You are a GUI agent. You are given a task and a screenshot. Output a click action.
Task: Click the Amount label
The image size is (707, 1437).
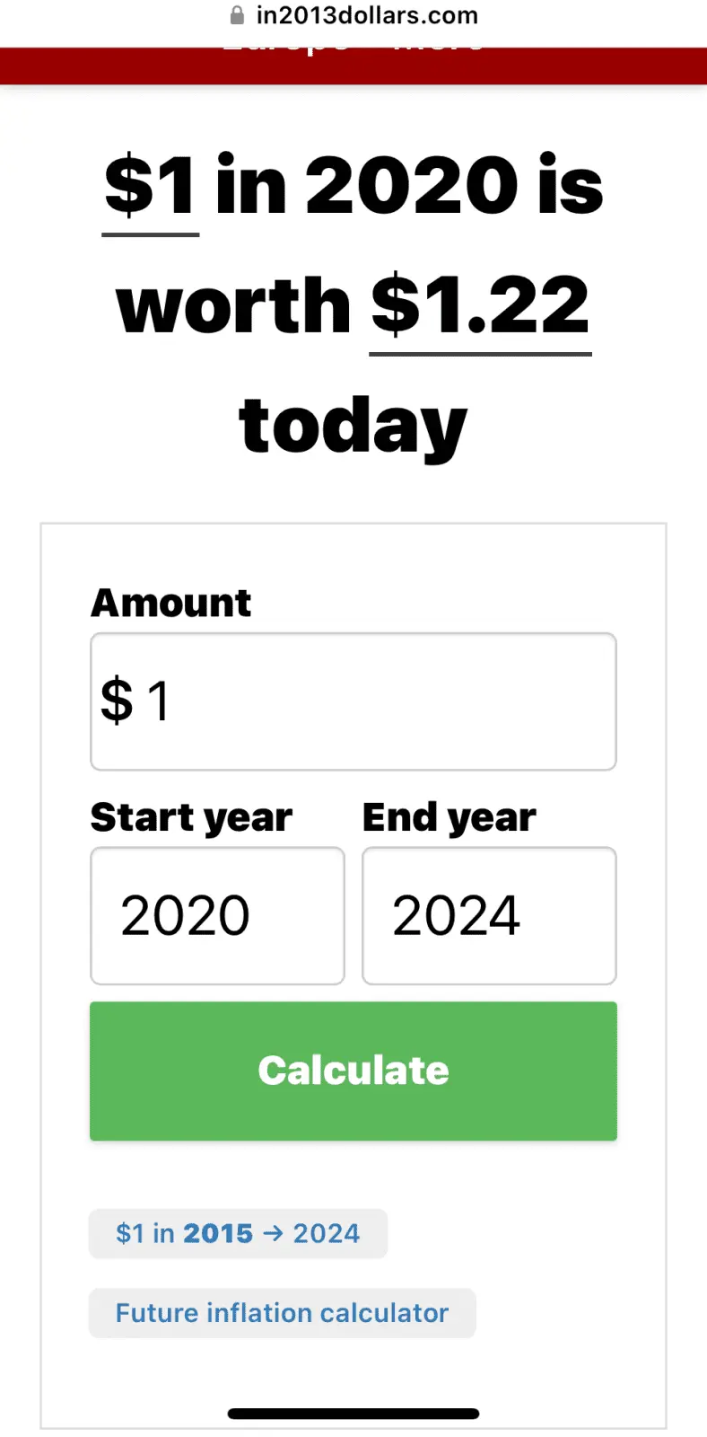[171, 603]
